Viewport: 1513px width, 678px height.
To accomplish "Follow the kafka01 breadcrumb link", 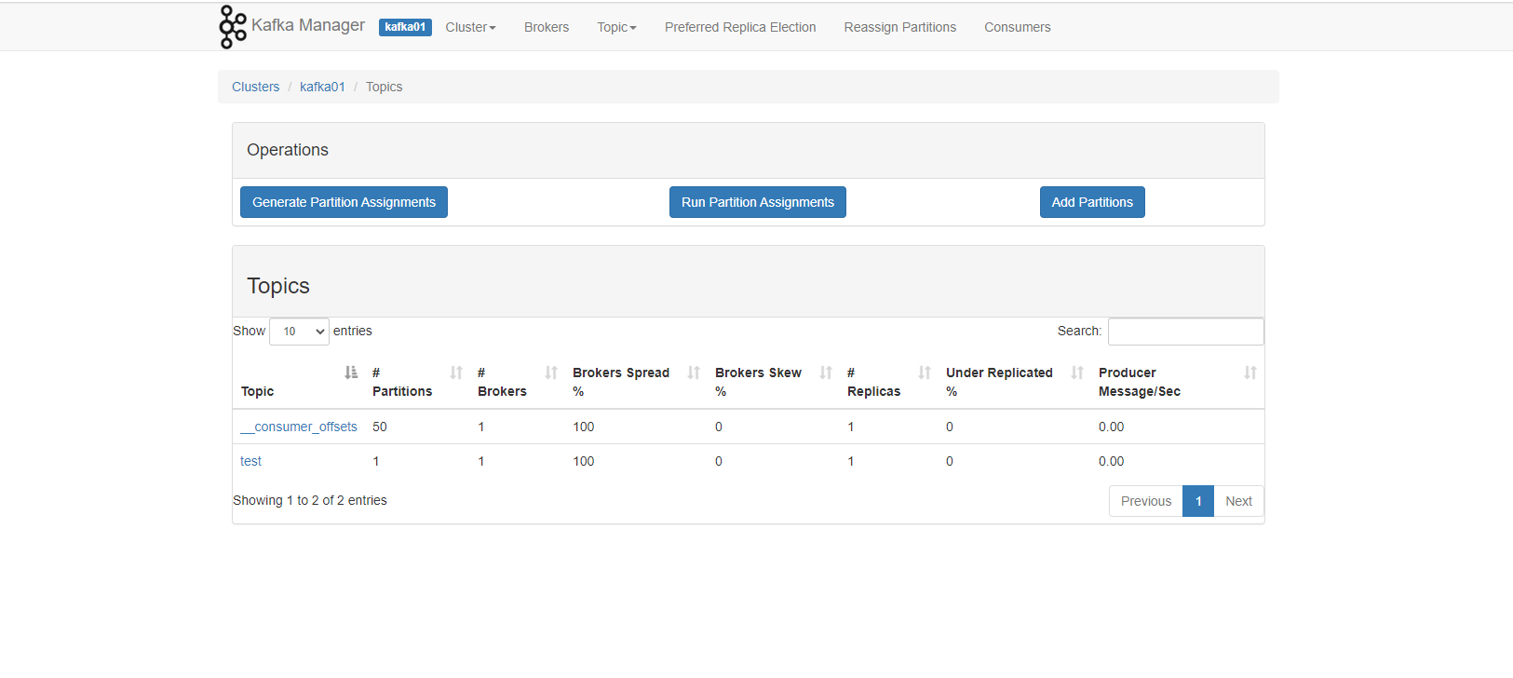I will (x=322, y=87).
